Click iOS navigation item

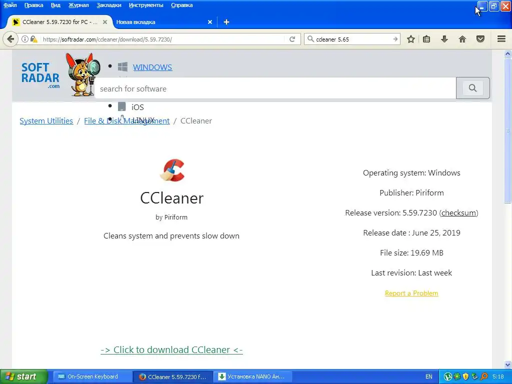[137, 107]
